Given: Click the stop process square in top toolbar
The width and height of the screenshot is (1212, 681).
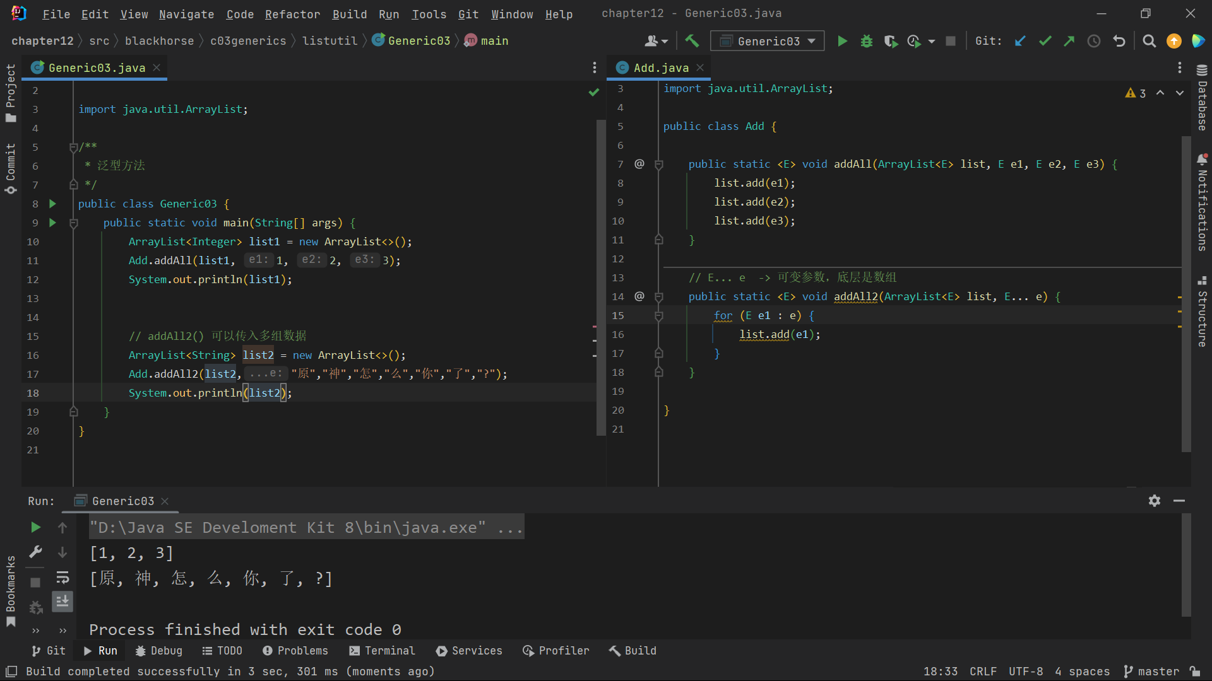Looking at the screenshot, I should coord(950,41).
